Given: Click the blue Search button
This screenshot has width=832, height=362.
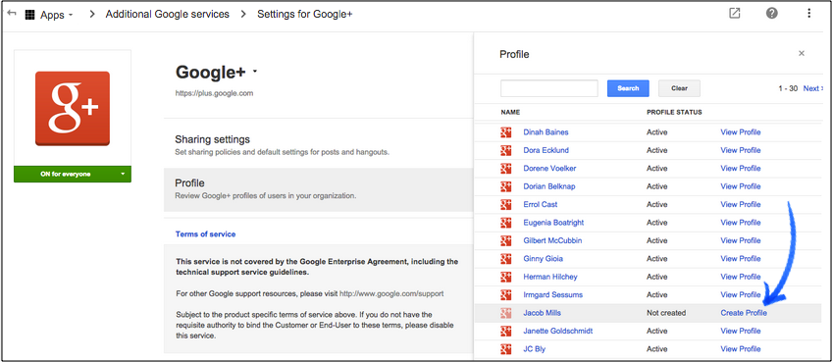Looking at the screenshot, I should (x=628, y=88).
